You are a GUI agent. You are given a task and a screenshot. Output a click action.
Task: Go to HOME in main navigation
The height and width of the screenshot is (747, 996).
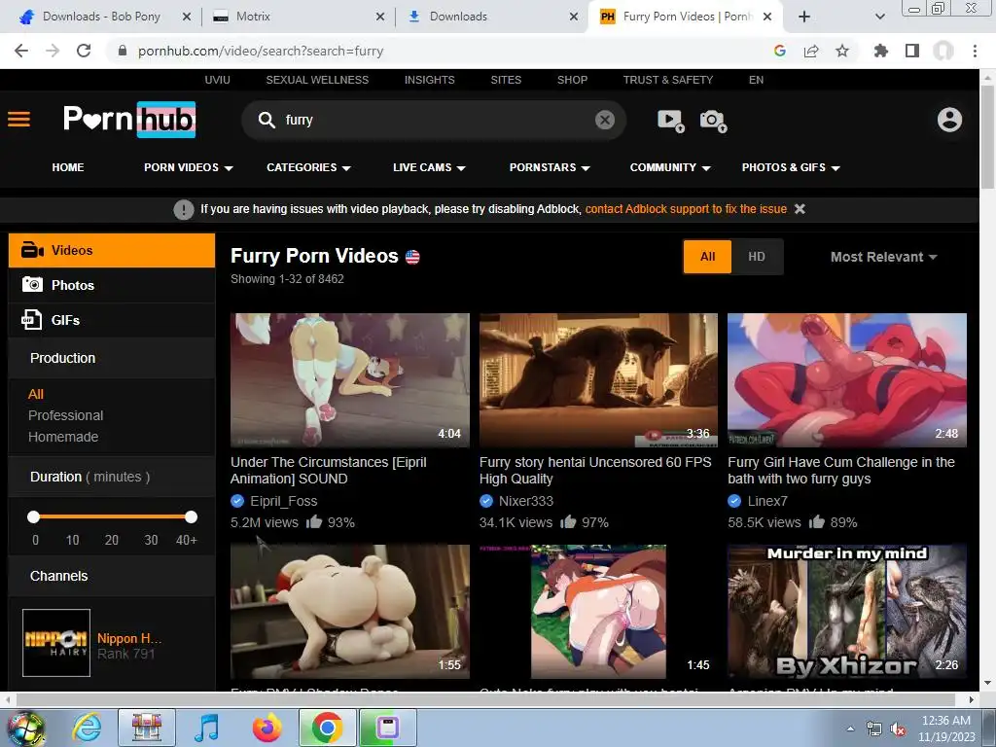coord(68,167)
